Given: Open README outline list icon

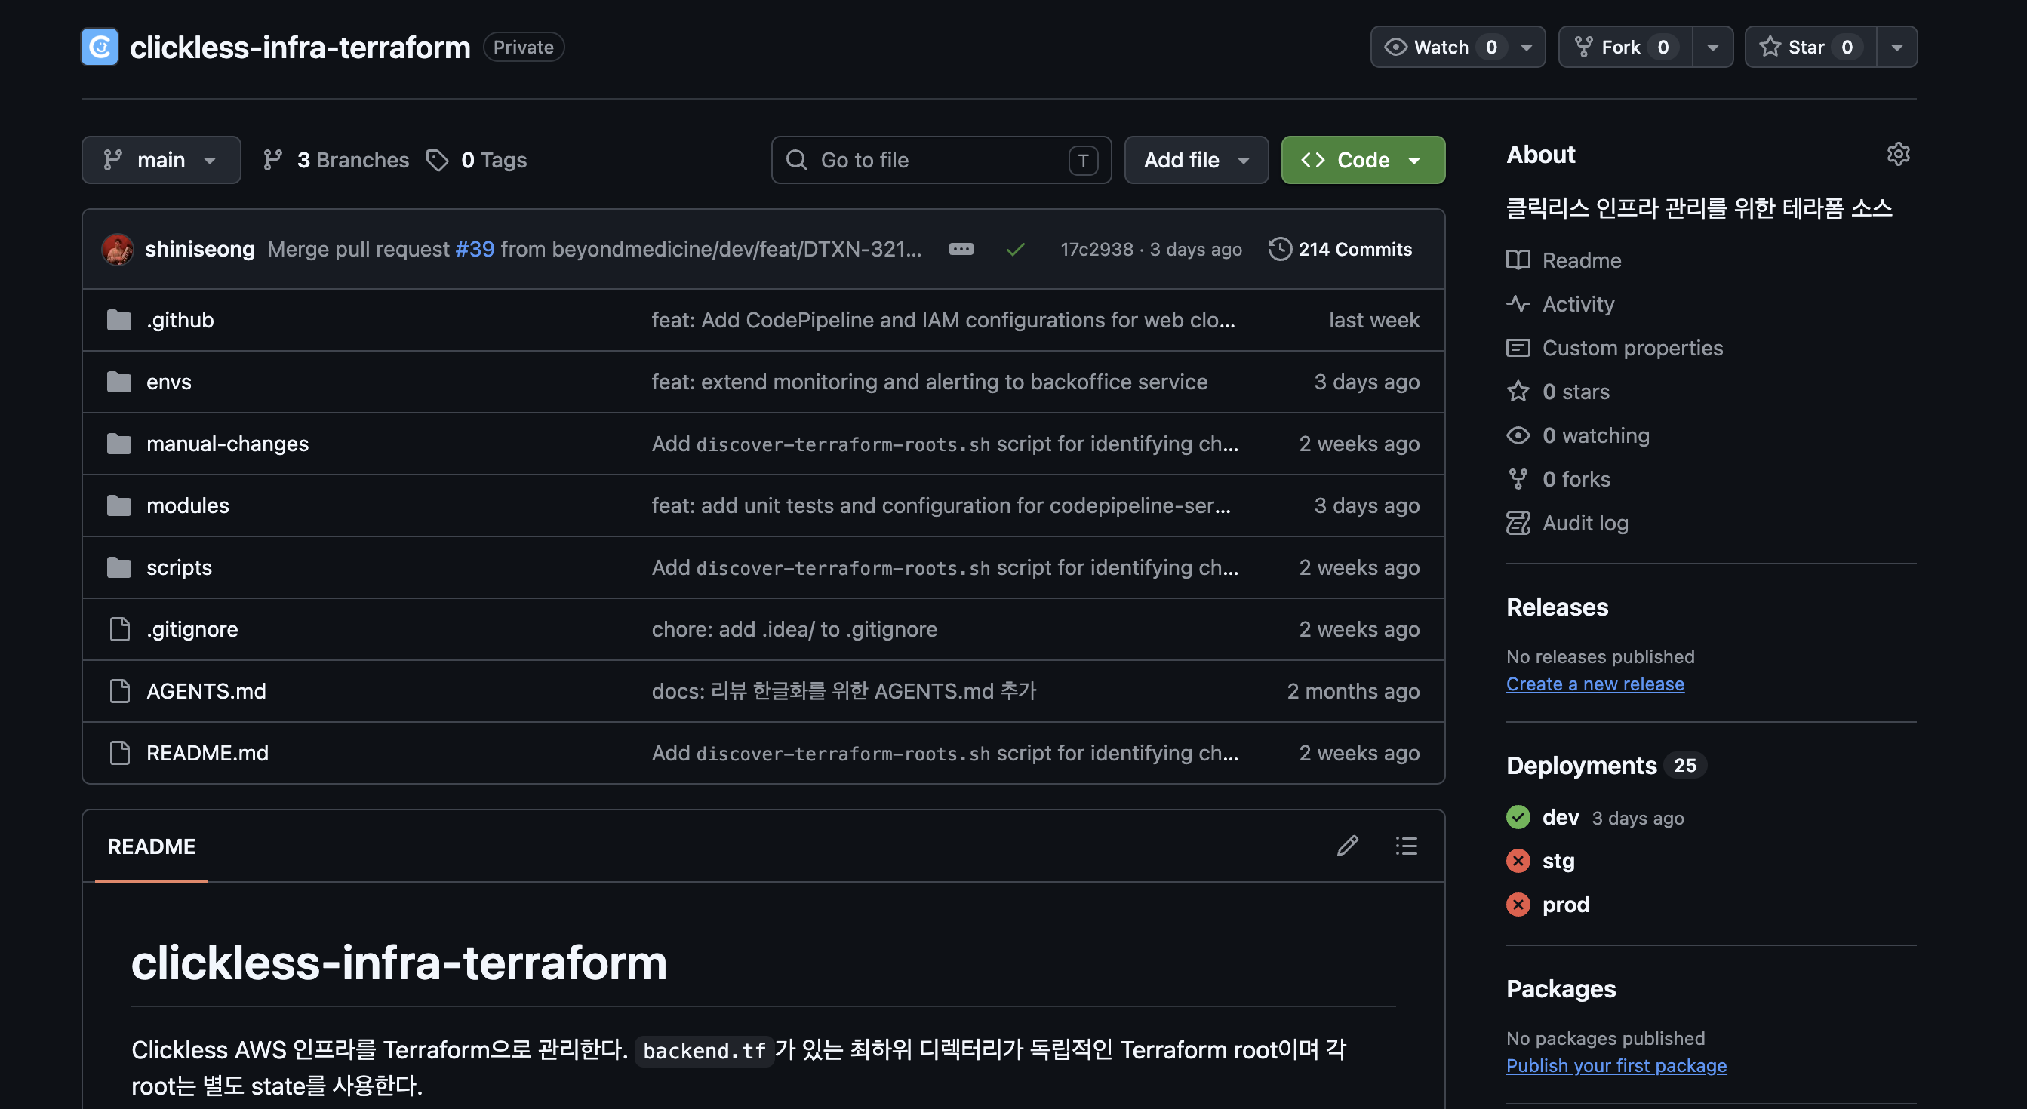Looking at the screenshot, I should click(1406, 846).
